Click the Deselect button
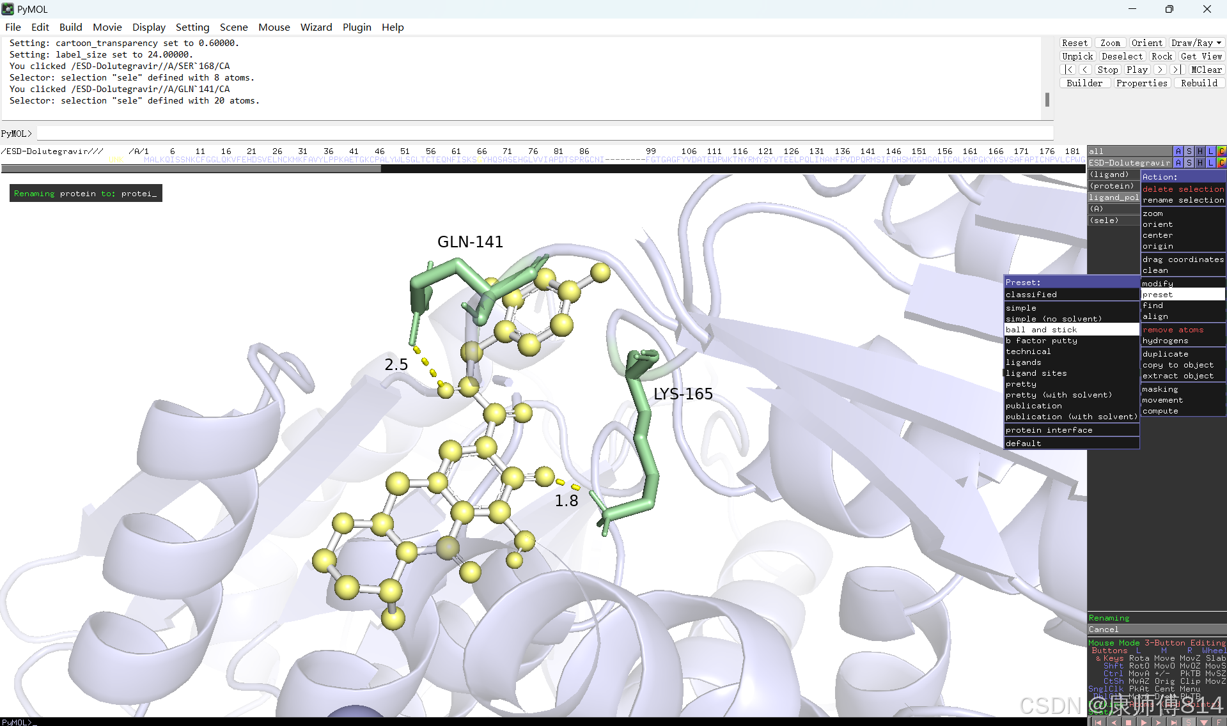This screenshot has height=726, width=1227. (1121, 56)
